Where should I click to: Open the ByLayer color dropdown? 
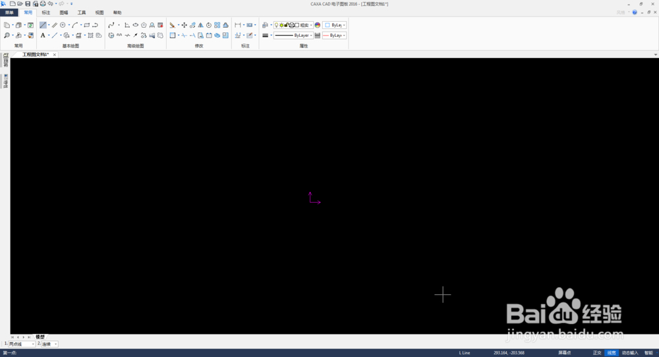tap(335, 25)
